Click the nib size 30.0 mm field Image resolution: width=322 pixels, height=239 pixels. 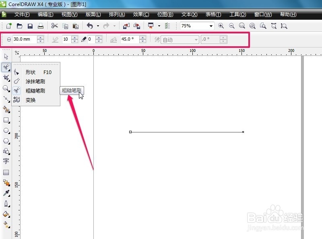25,39
